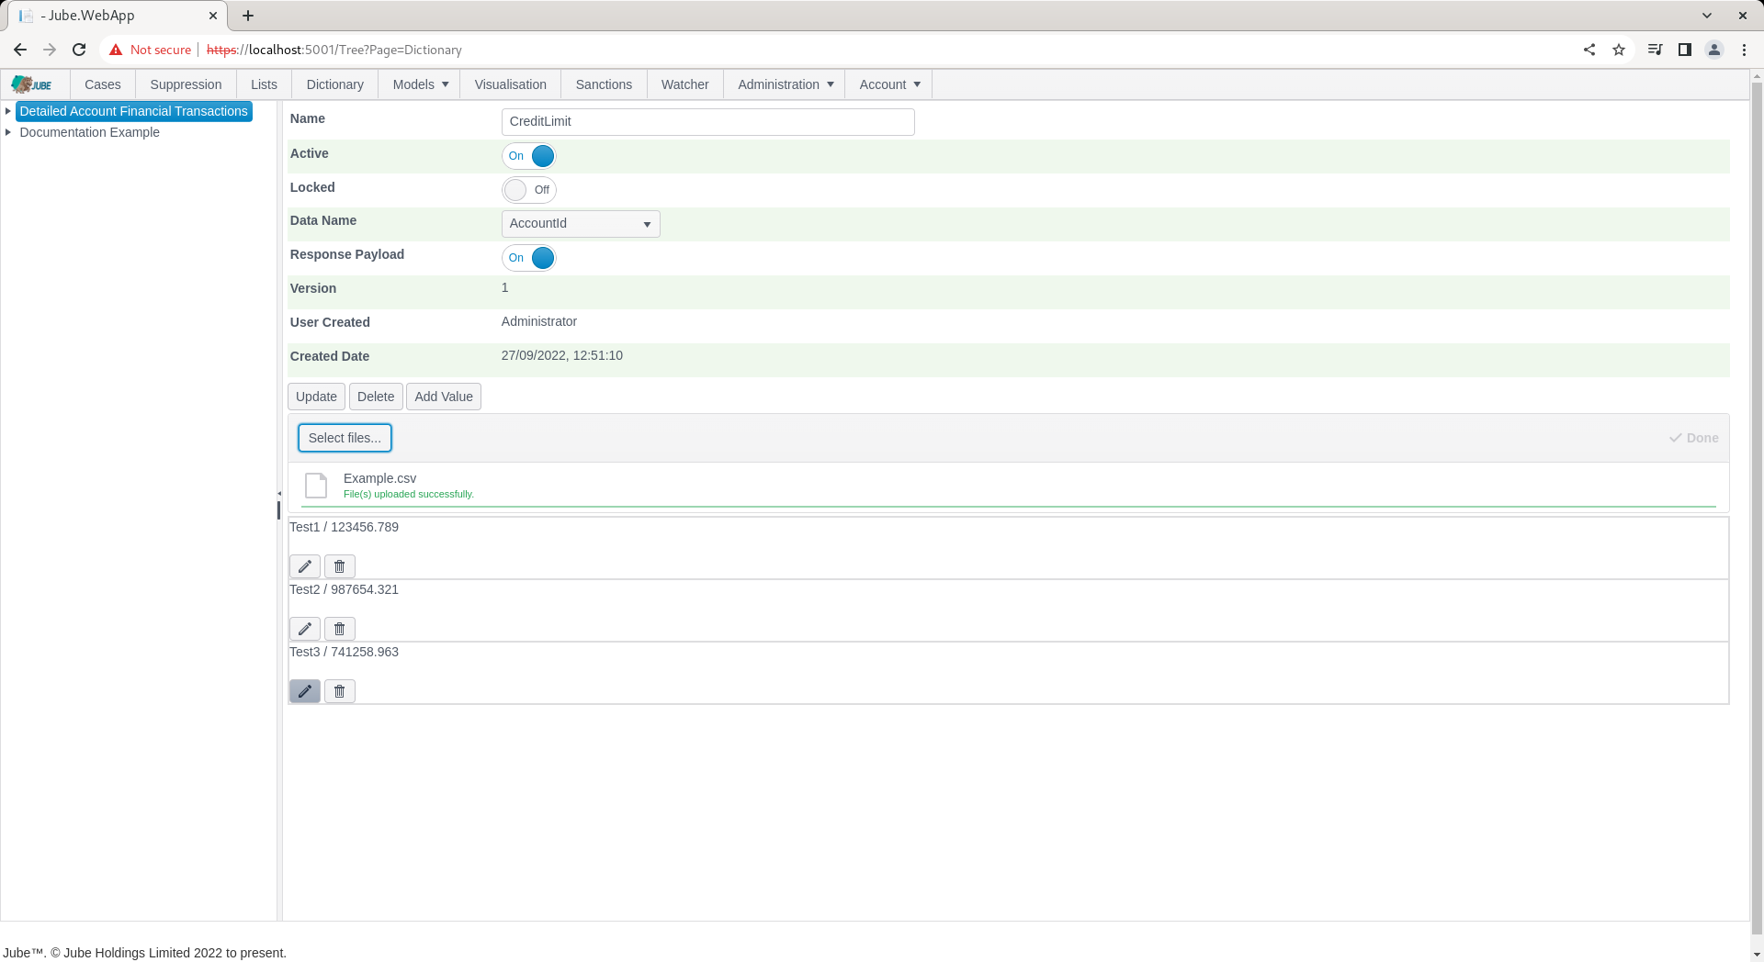Viewport: 1764px width, 962px height.
Task: Open a new browser tab
Action: click(x=248, y=16)
